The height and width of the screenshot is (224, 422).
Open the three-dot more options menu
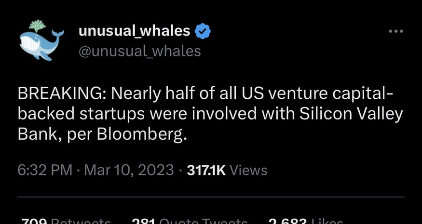pyautogui.click(x=395, y=31)
